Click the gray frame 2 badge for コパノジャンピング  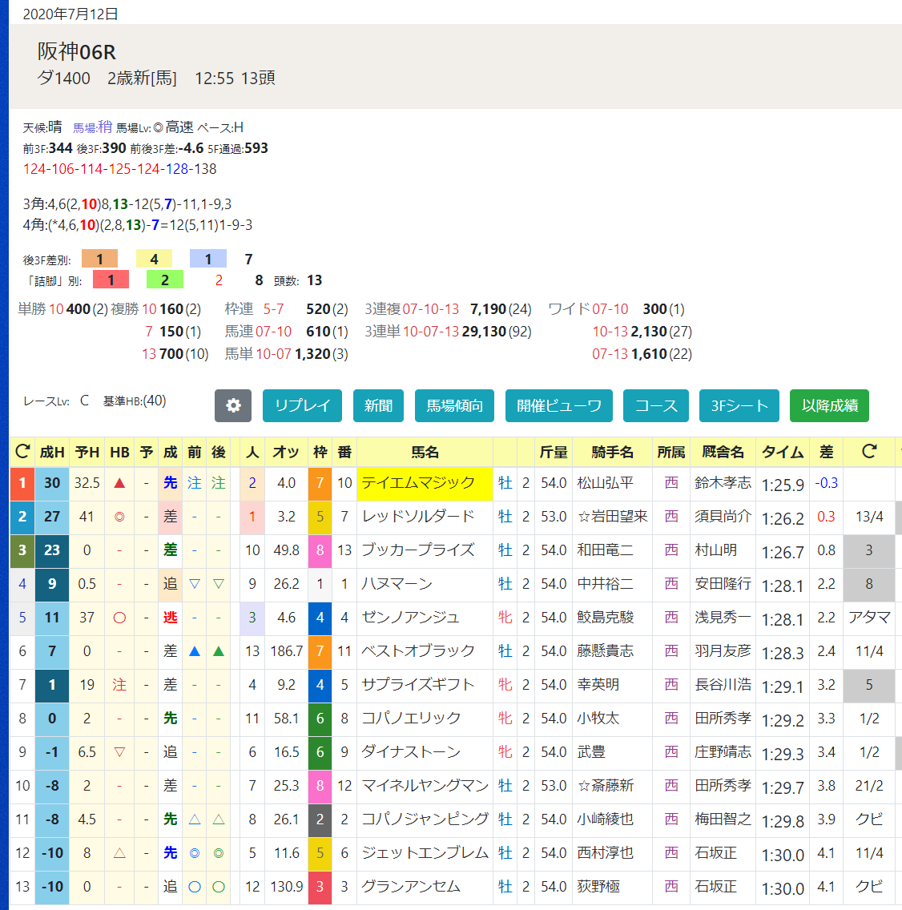click(320, 820)
